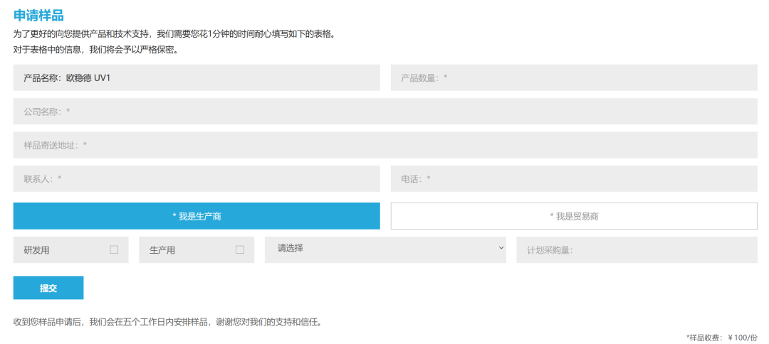The width and height of the screenshot is (769, 344).
Task: Click the 严格保密 confidentiality sentence
Action: click(95, 50)
